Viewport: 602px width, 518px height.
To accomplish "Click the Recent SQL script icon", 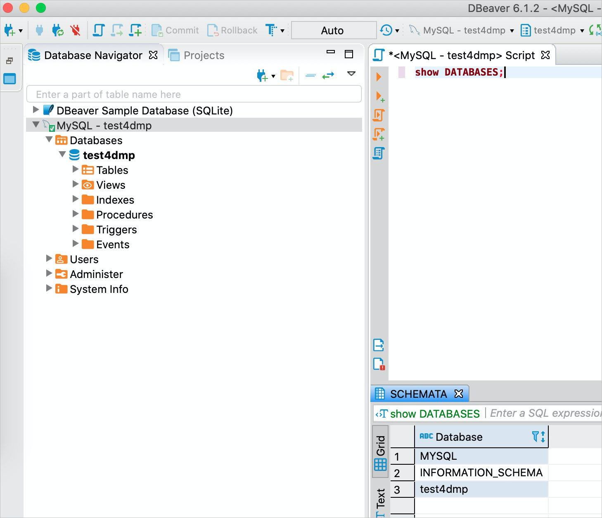I will pos(117,30).
